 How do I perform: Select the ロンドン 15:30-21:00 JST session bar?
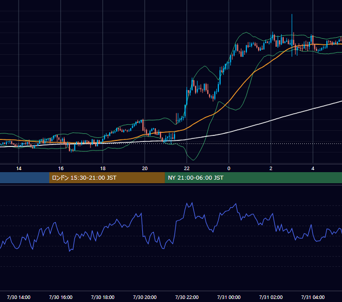[x=107, y=178]
